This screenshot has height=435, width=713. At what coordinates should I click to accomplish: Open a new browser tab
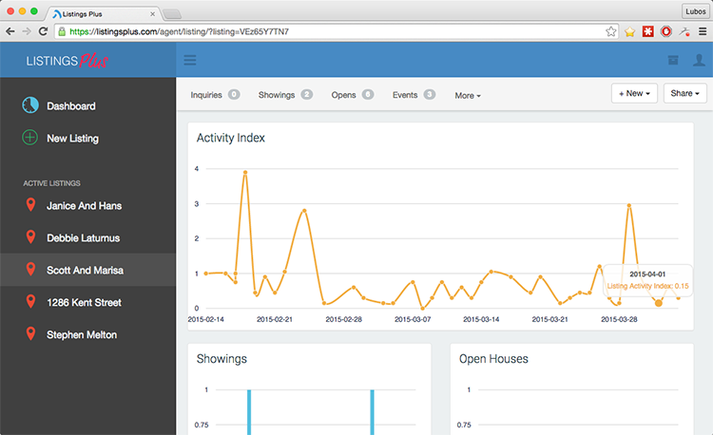pyautogui.click(x=172, y=14)
